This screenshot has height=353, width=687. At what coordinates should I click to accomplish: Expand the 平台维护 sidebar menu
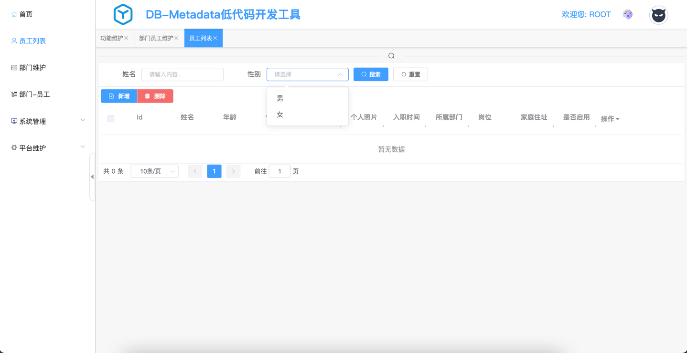tap(48, 148)
